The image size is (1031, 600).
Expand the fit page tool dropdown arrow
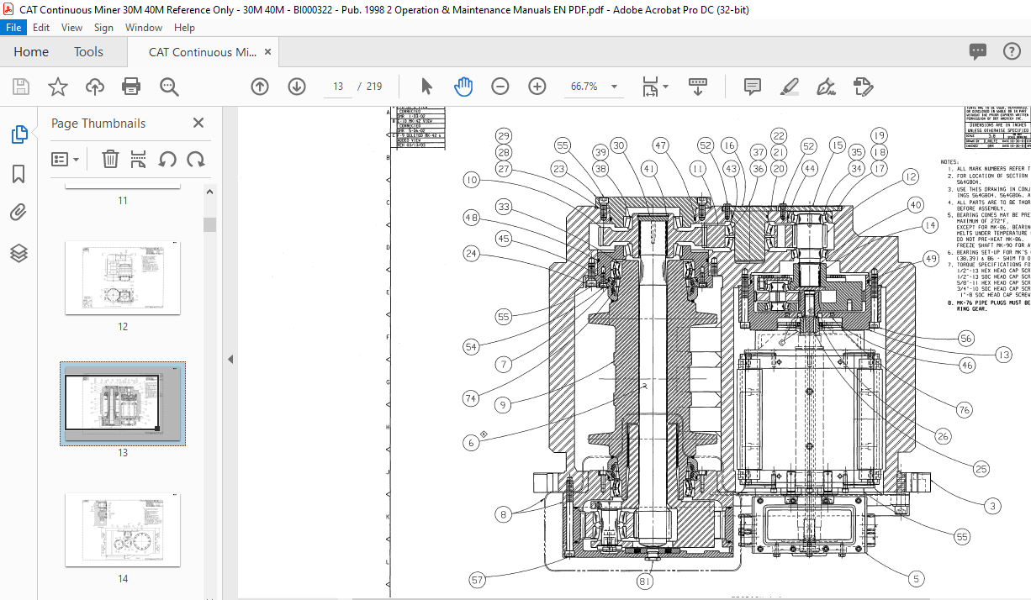[x=665, y=87]
